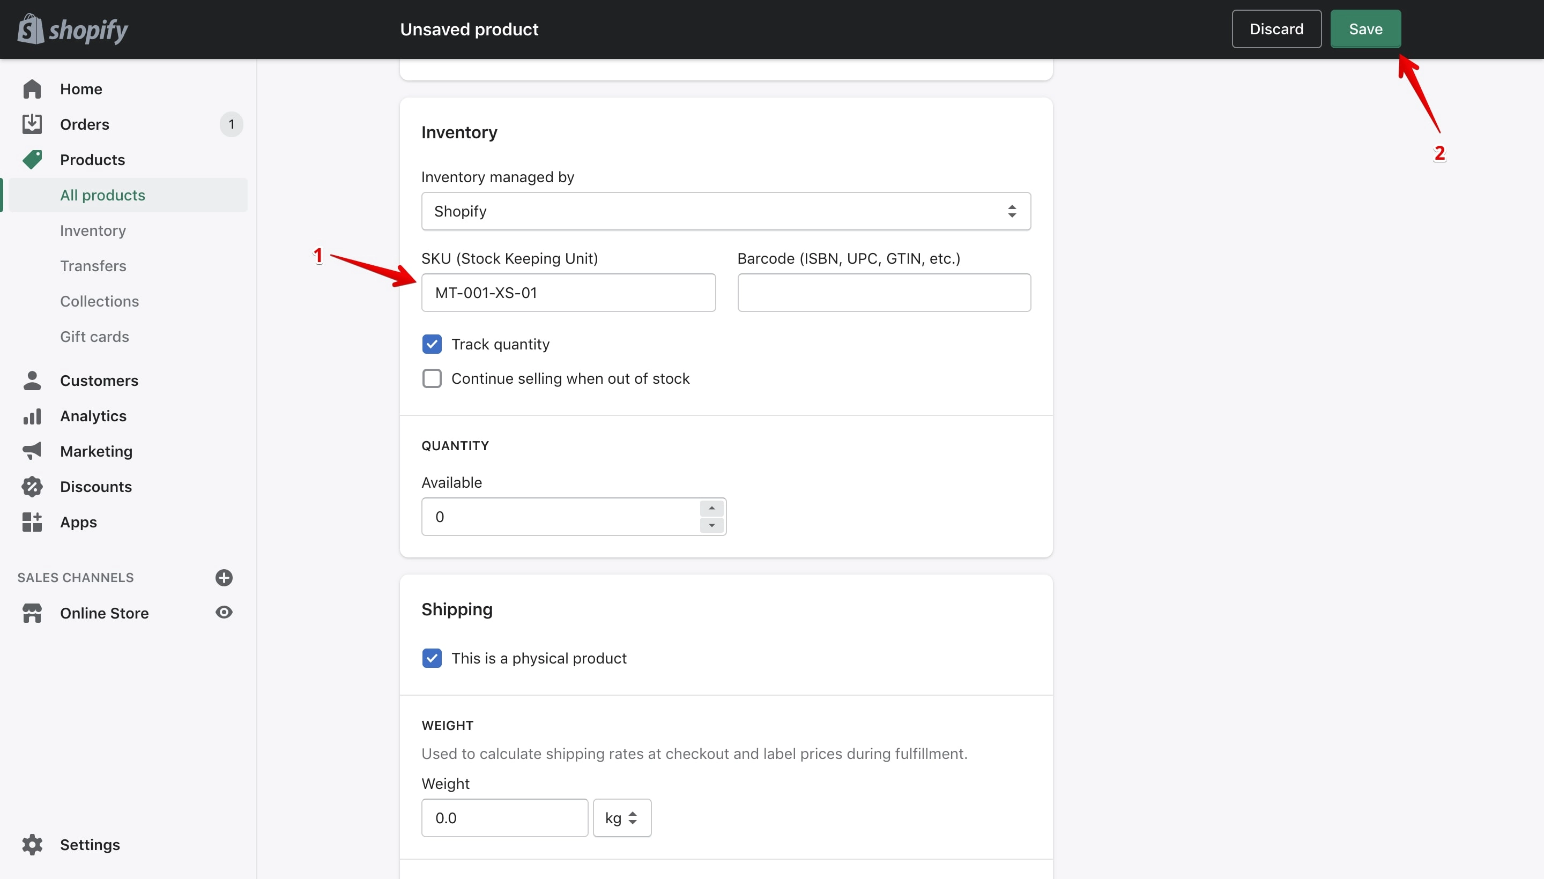
Task: Open Analytics section
Action: pos(93,416)
